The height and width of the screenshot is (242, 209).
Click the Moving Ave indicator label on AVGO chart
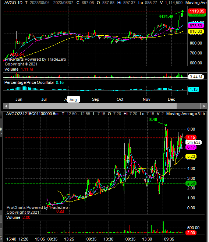(196, 3)
